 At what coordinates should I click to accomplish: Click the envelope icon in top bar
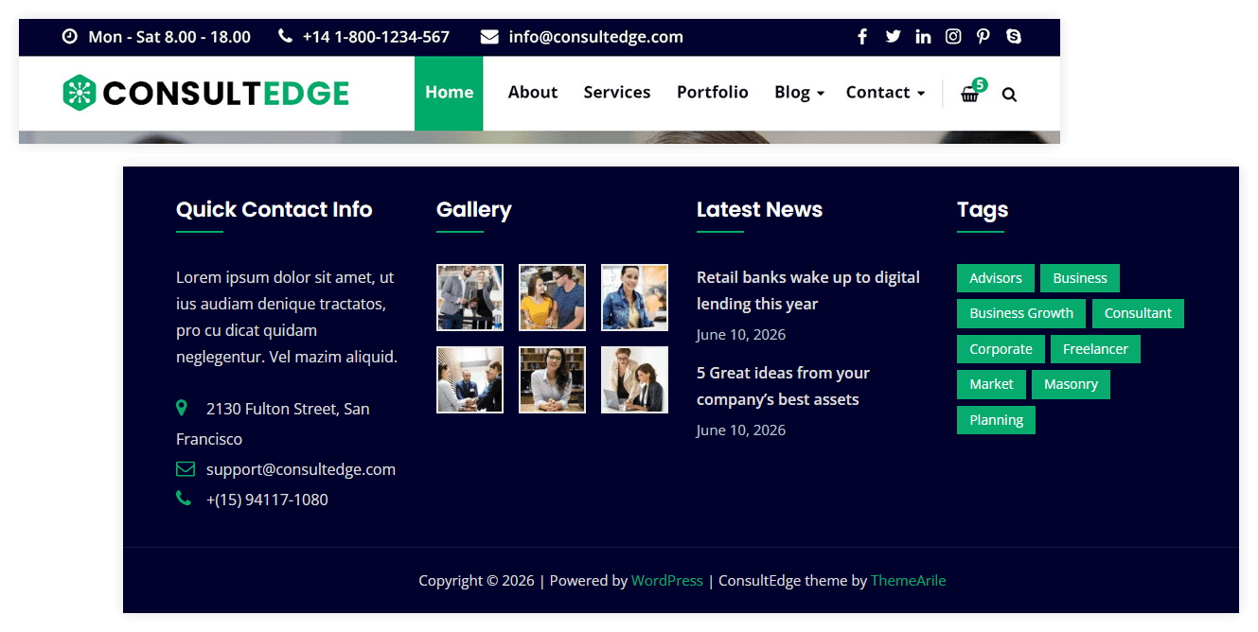tap(489, 37)
